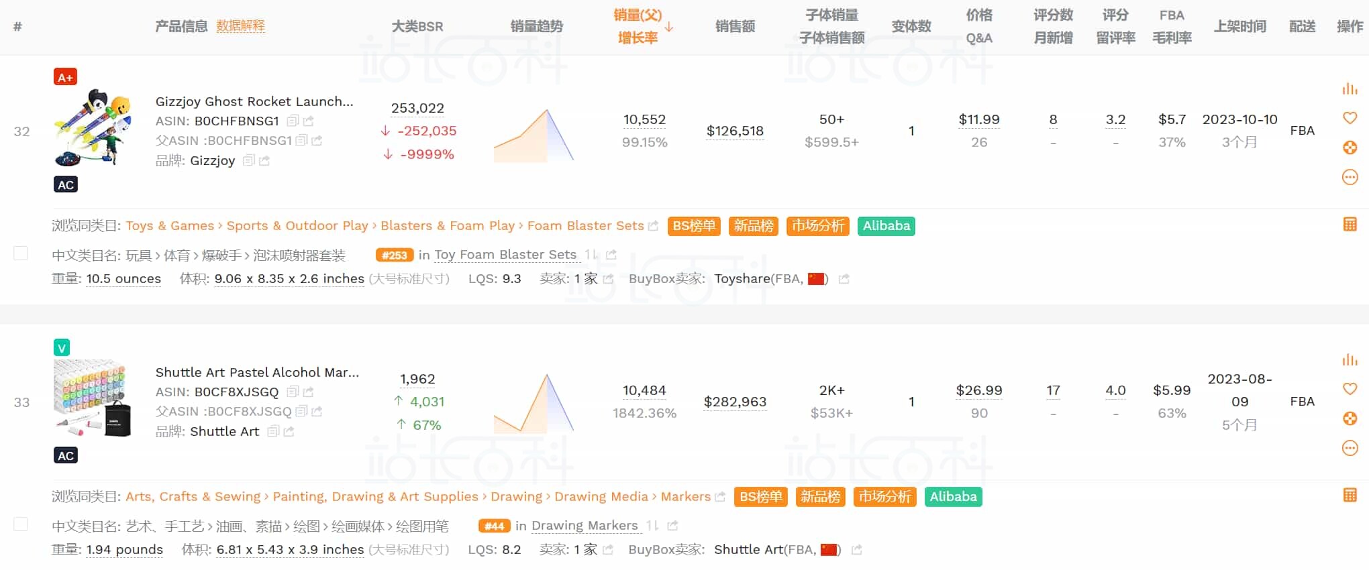Screen dimensions: 1369x570
Task: Open table grid icon in Shuttle Art row
Action: point(1350,496)
